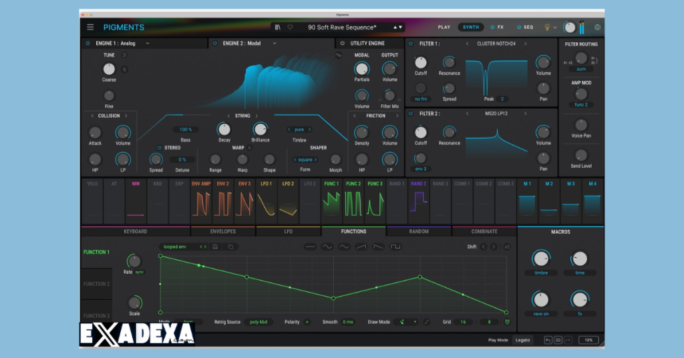Switch to the LFO tab
Image resolution: width=684 pixels, height=358 pixels.
(289, 232)
